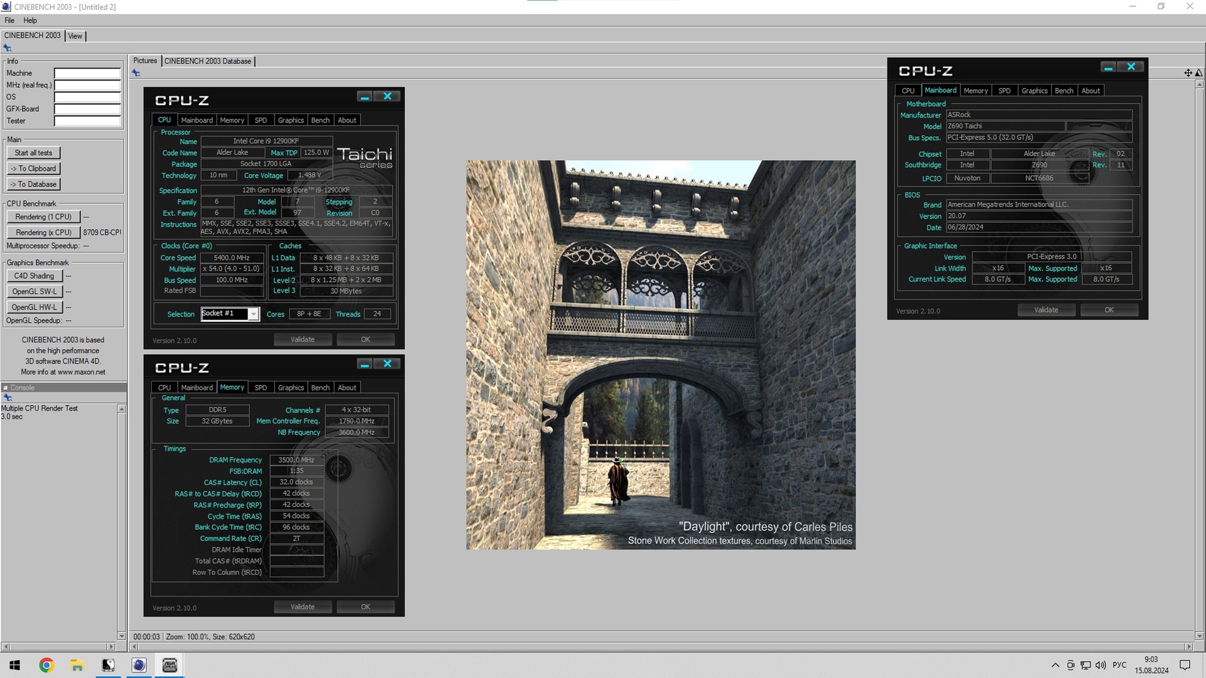Open the notification center icon
1206x678 pixels.
(x=1185, y=665)
